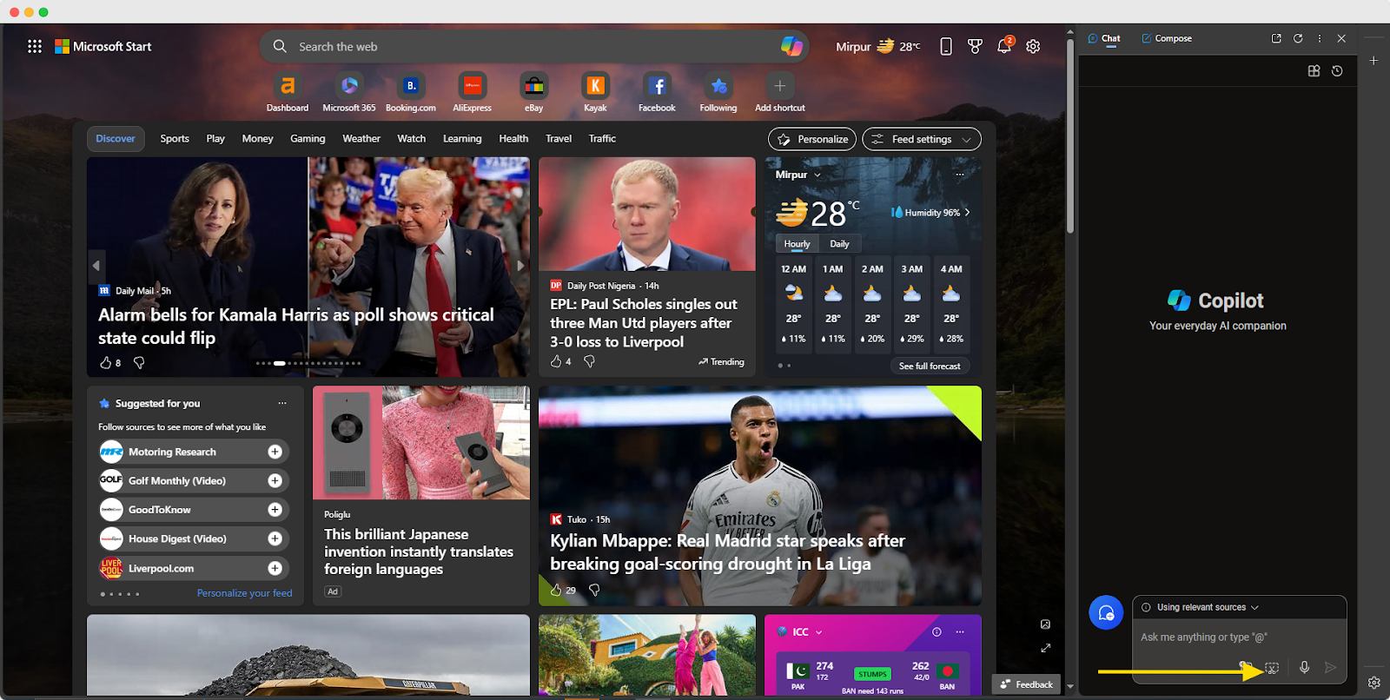The height and width of the screenshot is (700, 1390).
Task: Open the eBay shortcut
Action: [x=533, y=92]
